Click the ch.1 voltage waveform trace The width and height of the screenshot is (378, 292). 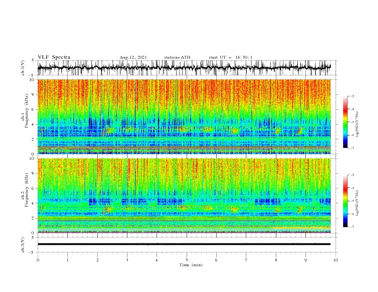pos(184,67)
